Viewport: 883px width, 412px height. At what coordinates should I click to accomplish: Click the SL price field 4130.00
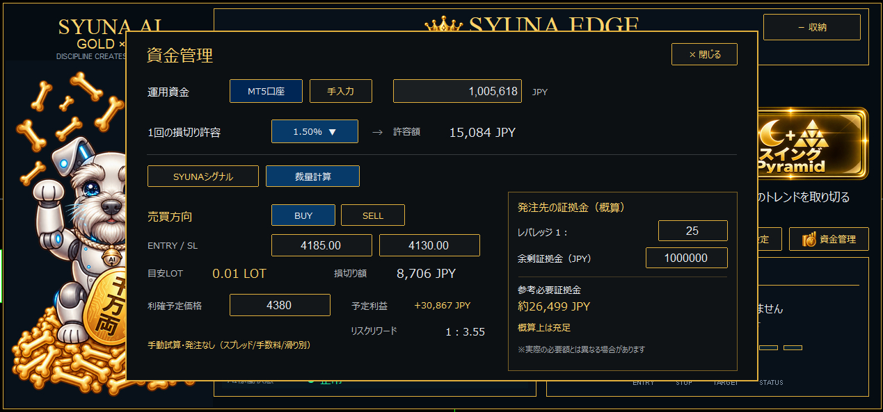click(x=429, y=245)
